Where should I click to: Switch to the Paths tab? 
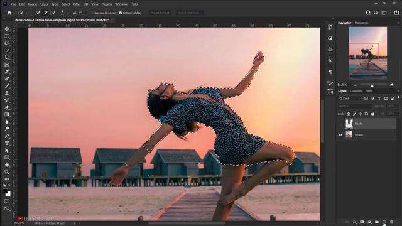pyautogui.click(x=369, y=91)
